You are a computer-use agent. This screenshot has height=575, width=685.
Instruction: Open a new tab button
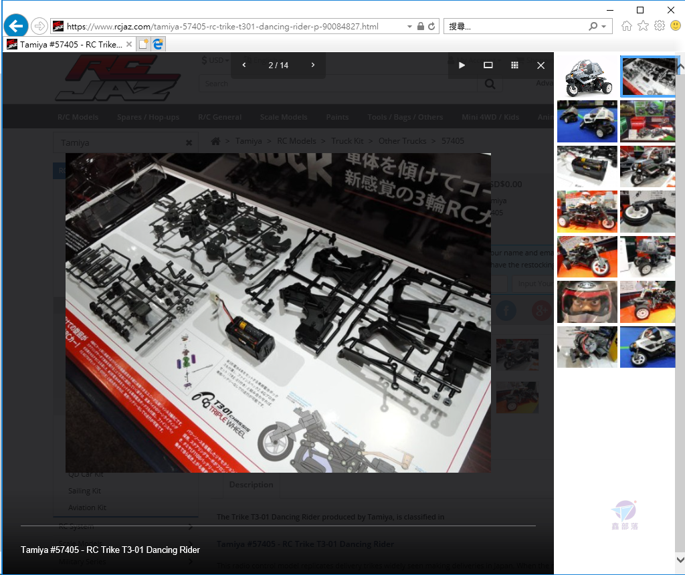click(143, 44)
